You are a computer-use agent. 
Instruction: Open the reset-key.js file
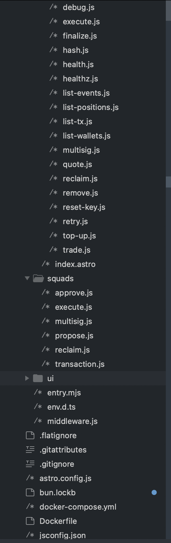click(84, 207)
